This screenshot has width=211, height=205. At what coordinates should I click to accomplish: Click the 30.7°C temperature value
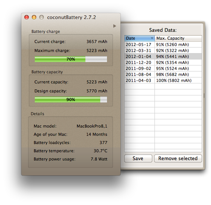point(100,151)
